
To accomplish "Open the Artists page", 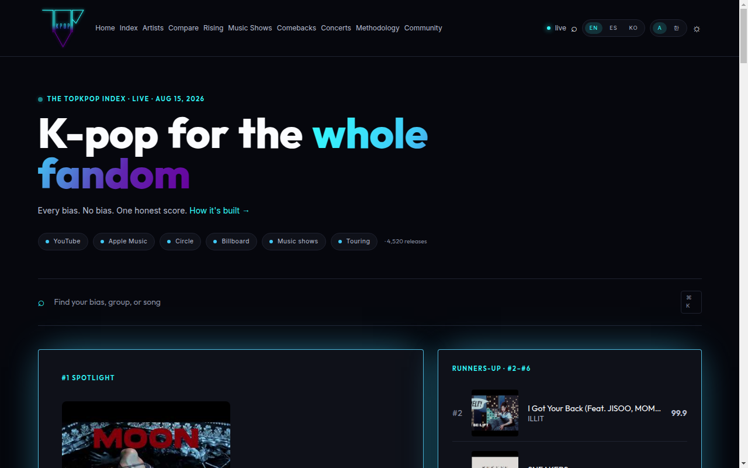I will tap(153, 28).
